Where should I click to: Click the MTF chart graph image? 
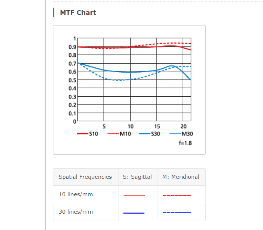tap(129, 90)
